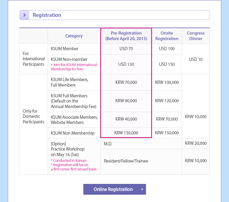Click 'Only for Domestic Participants' group label
The height and width of the screenshot is (202, 229).
pyautogui.click(x=34, y=116)
